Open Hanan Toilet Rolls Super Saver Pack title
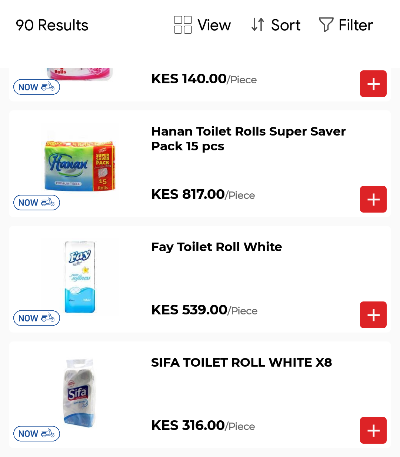The image size is (400, 457). [248, 139]
